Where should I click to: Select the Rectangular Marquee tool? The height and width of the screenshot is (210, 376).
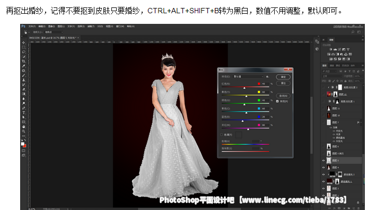[x=23, y=47]
